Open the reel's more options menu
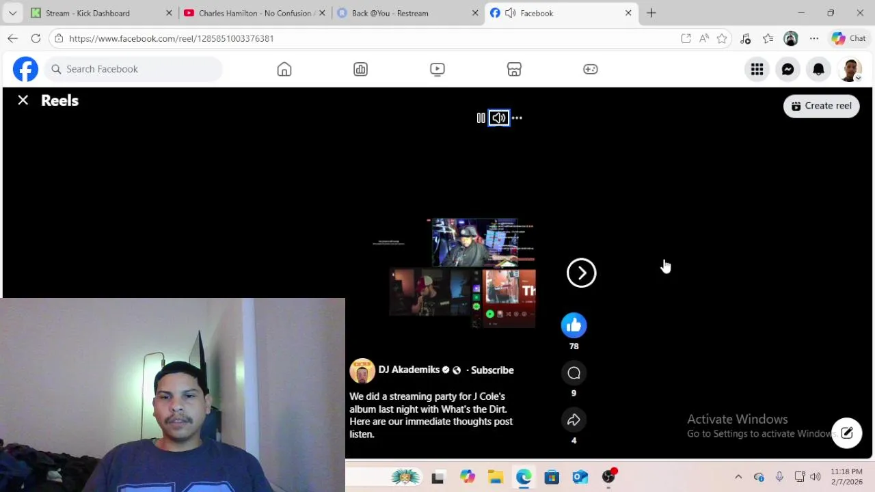Screen dimensions: 875x492 (x=517, y=118)
